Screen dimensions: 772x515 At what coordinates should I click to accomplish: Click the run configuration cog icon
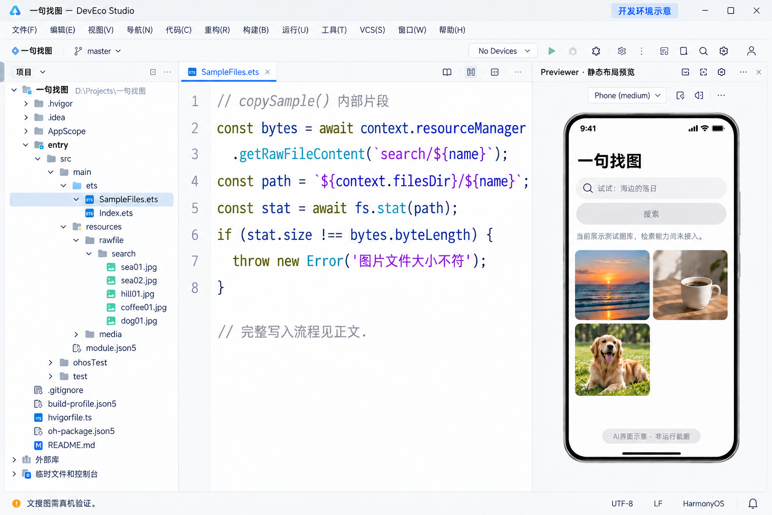tap(622, 51)
